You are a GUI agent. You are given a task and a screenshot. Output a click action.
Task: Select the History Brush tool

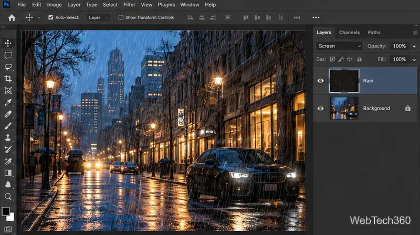[x=8, y=149]
